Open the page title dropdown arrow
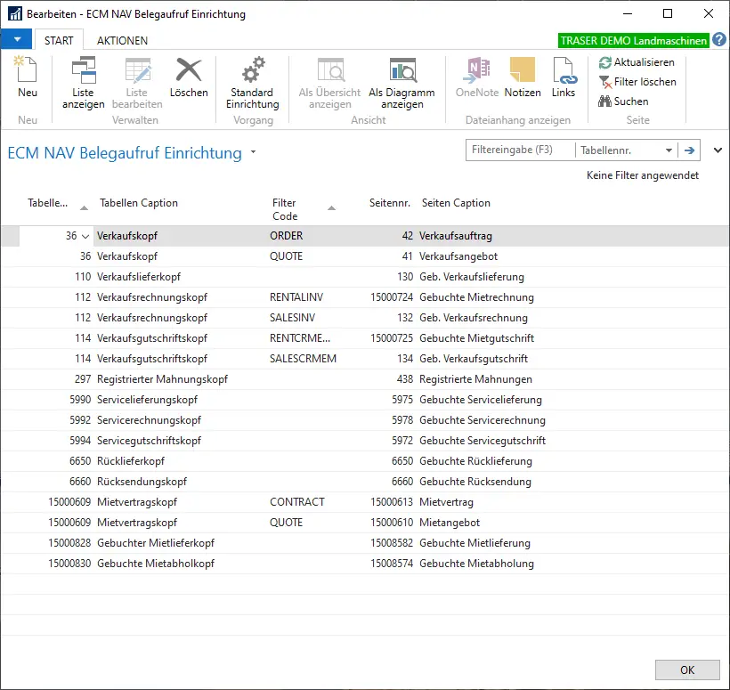This screenshot has width=730, height=690. 253,153
